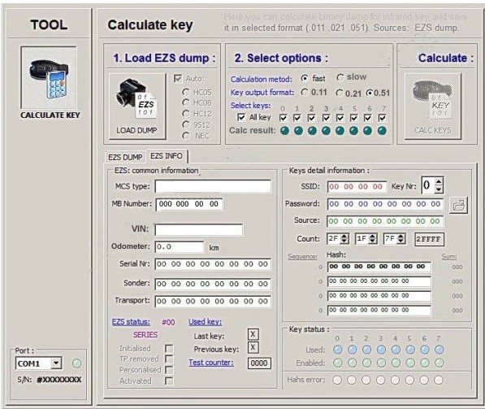Click Calc result indicator for key 3
485x409 pixels.
[326, 131]
